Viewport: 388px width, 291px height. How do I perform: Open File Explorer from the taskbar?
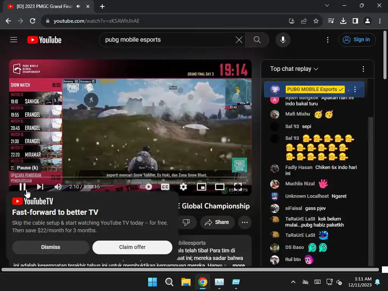(186, 282)
